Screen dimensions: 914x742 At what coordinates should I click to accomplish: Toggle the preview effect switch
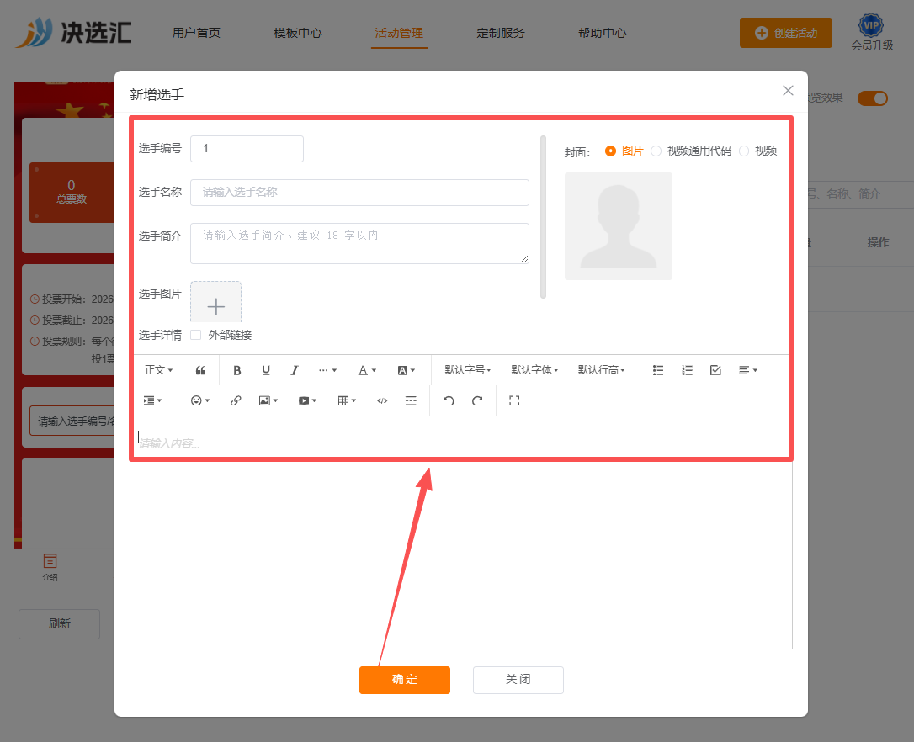873,98
